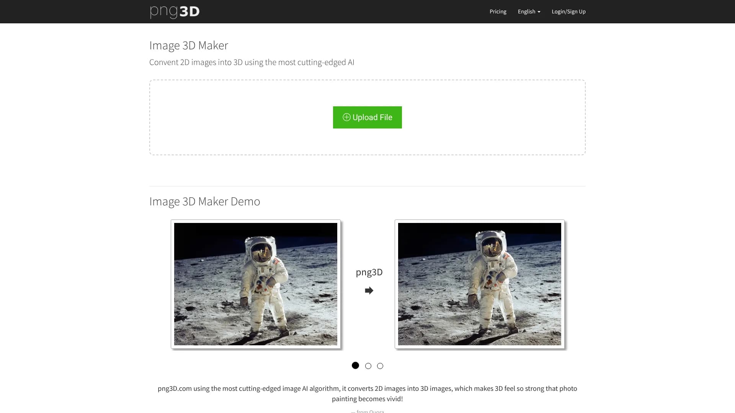The height and width of the screenshot is (413, 735).
Task: Select the third carousel navigation dot
Action: click(x=380, y=366)
